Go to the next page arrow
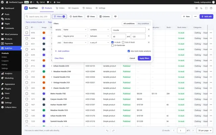The width and height of the screenshot is (216, 135). (193, 131)
